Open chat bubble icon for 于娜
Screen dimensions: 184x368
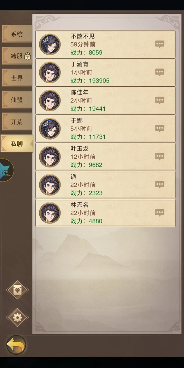(x=160, y=128)
